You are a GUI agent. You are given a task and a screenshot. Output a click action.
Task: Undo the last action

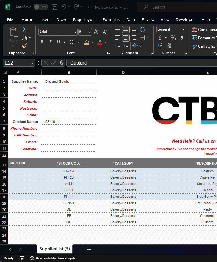click(64, 7)
